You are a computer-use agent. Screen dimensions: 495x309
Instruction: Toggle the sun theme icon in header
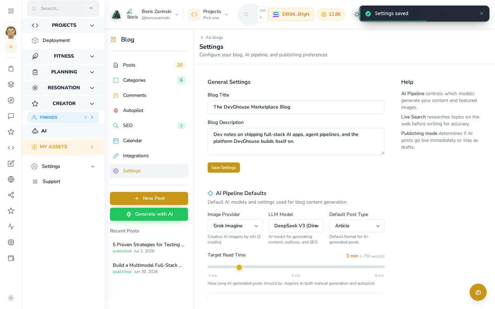click(x=356, y=14)
